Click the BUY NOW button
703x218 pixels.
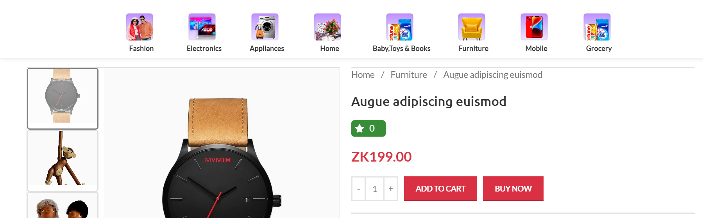513,188
